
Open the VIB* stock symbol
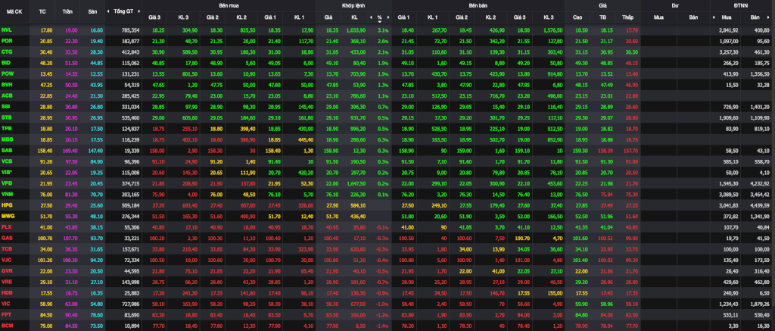[x=8, y=172]
